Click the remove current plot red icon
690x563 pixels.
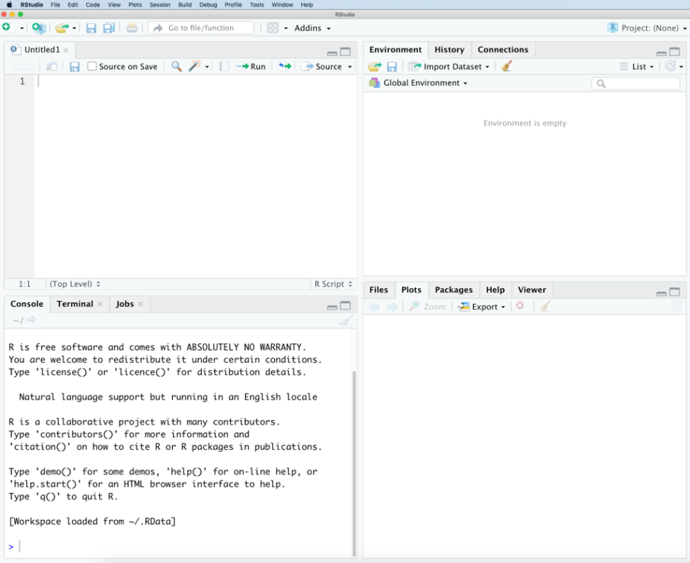520,305
